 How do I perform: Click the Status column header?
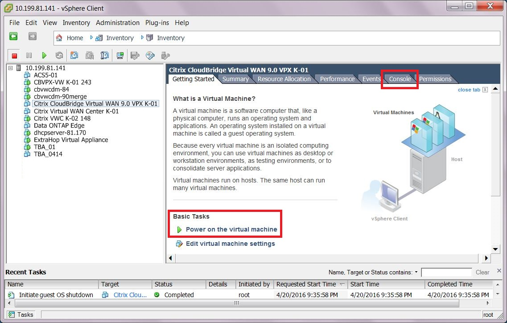179,284
